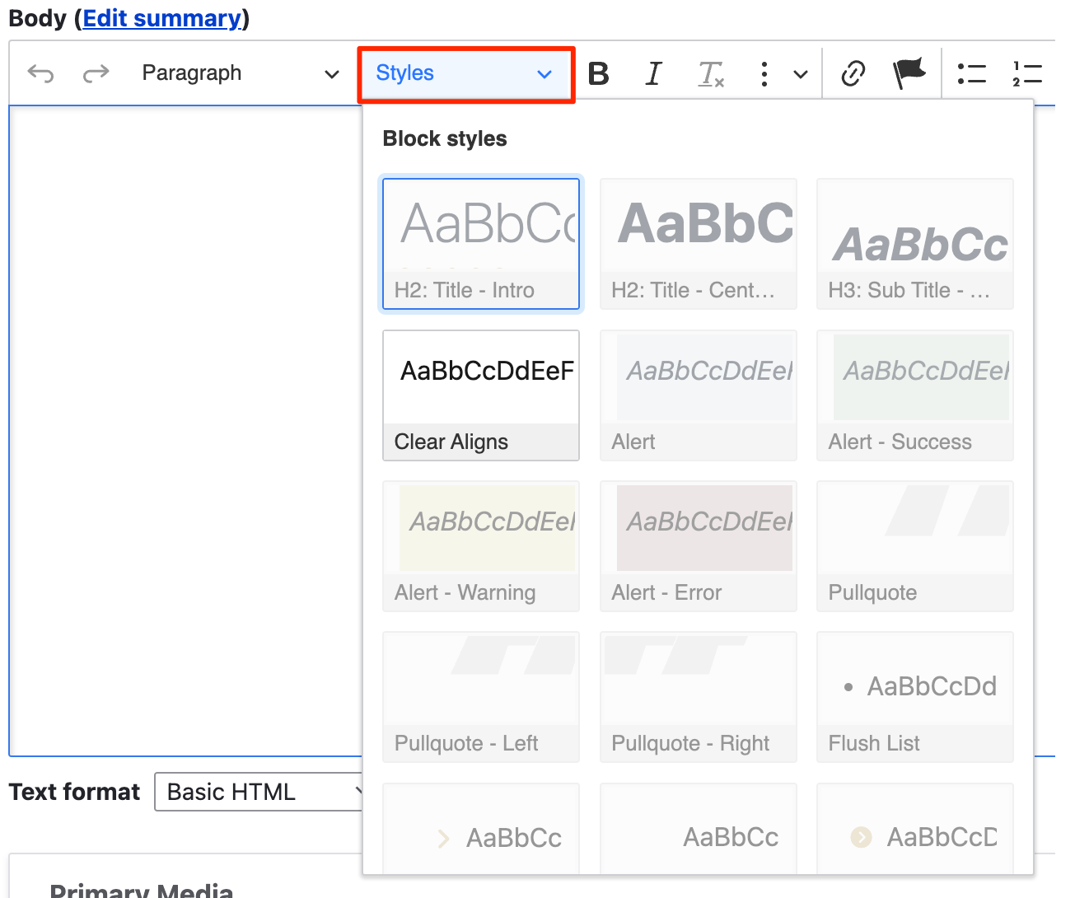Click the flag anchor icon

pos(909,74)
